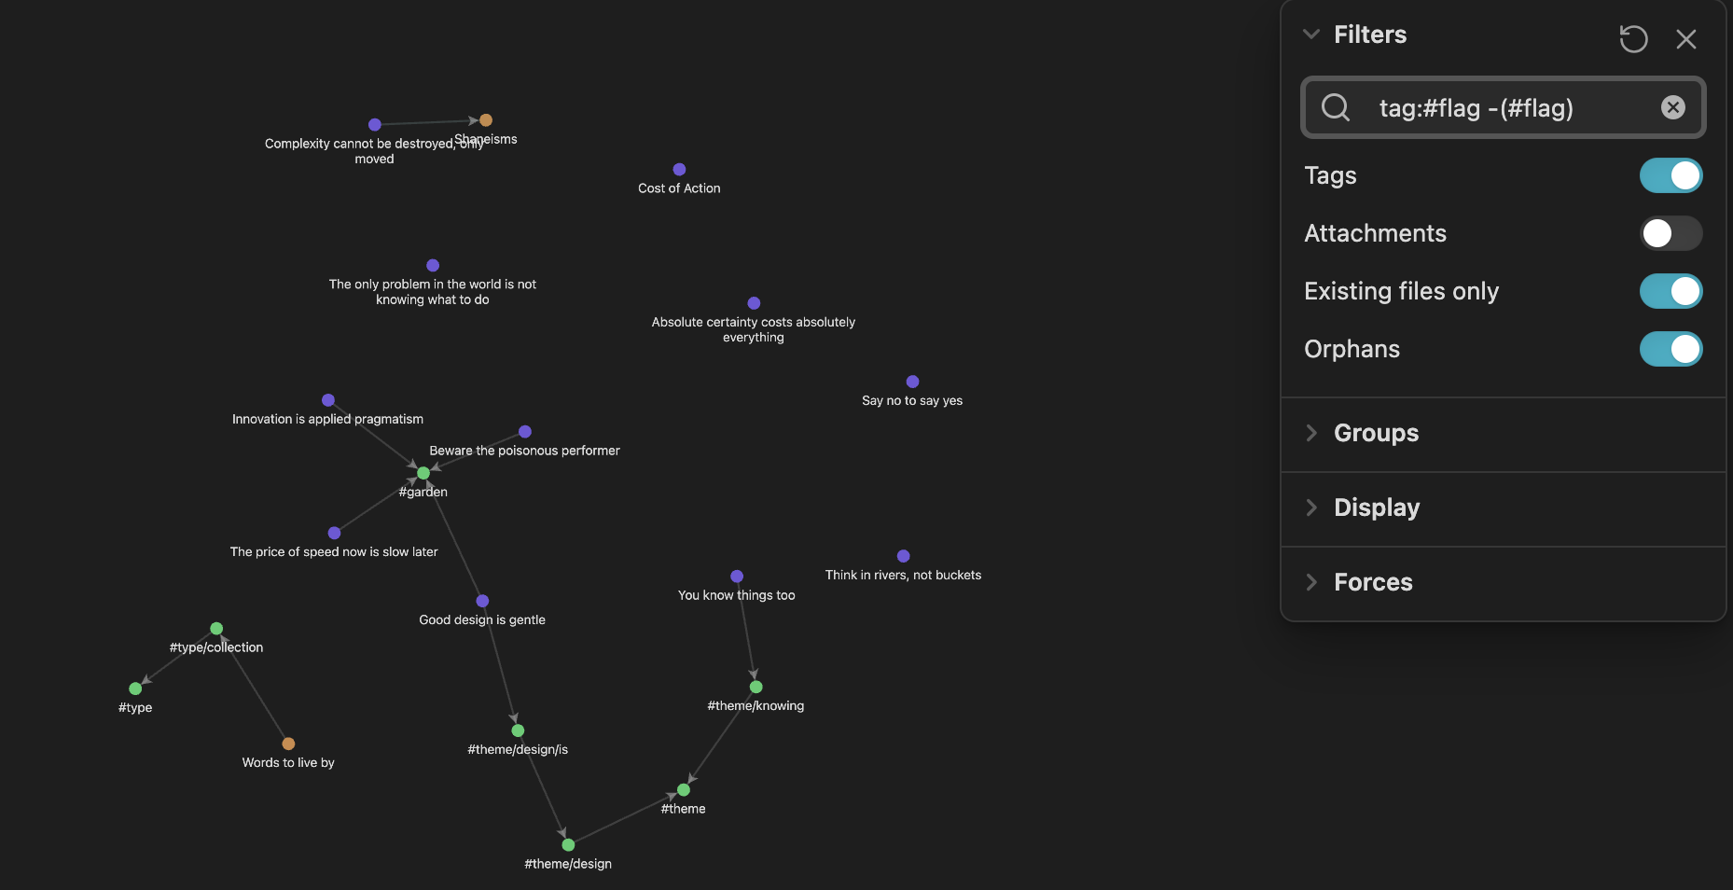Image resolution: width=1733 pixels, height=890 pixels.
Task: Click the Say no to say yes node
Action: [x=911, y=382]
